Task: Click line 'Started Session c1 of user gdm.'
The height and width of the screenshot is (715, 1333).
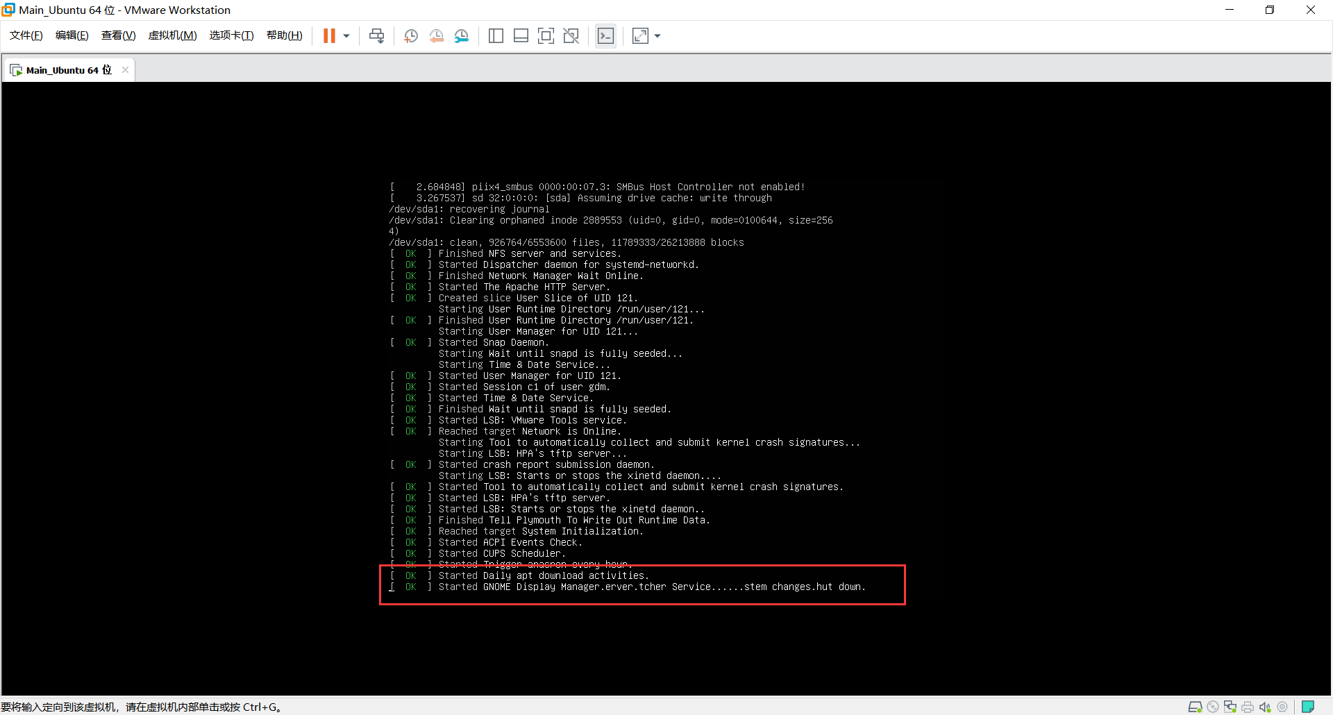Action: point(500,387)
